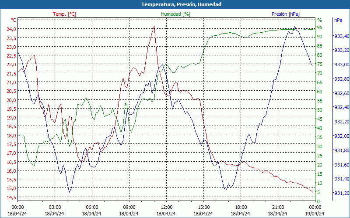Click the chart title Temperatura, Presión, Humedad
This screenshot has height=218, width=350.
tap(181, 4)
